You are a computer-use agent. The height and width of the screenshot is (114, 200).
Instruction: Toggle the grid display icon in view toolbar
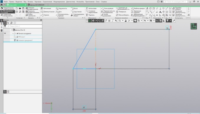109,21
